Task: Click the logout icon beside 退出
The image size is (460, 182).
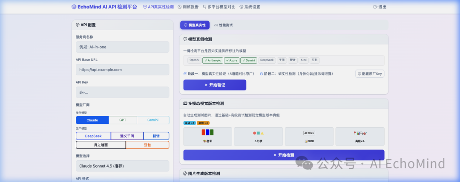Action: point(375,7)
